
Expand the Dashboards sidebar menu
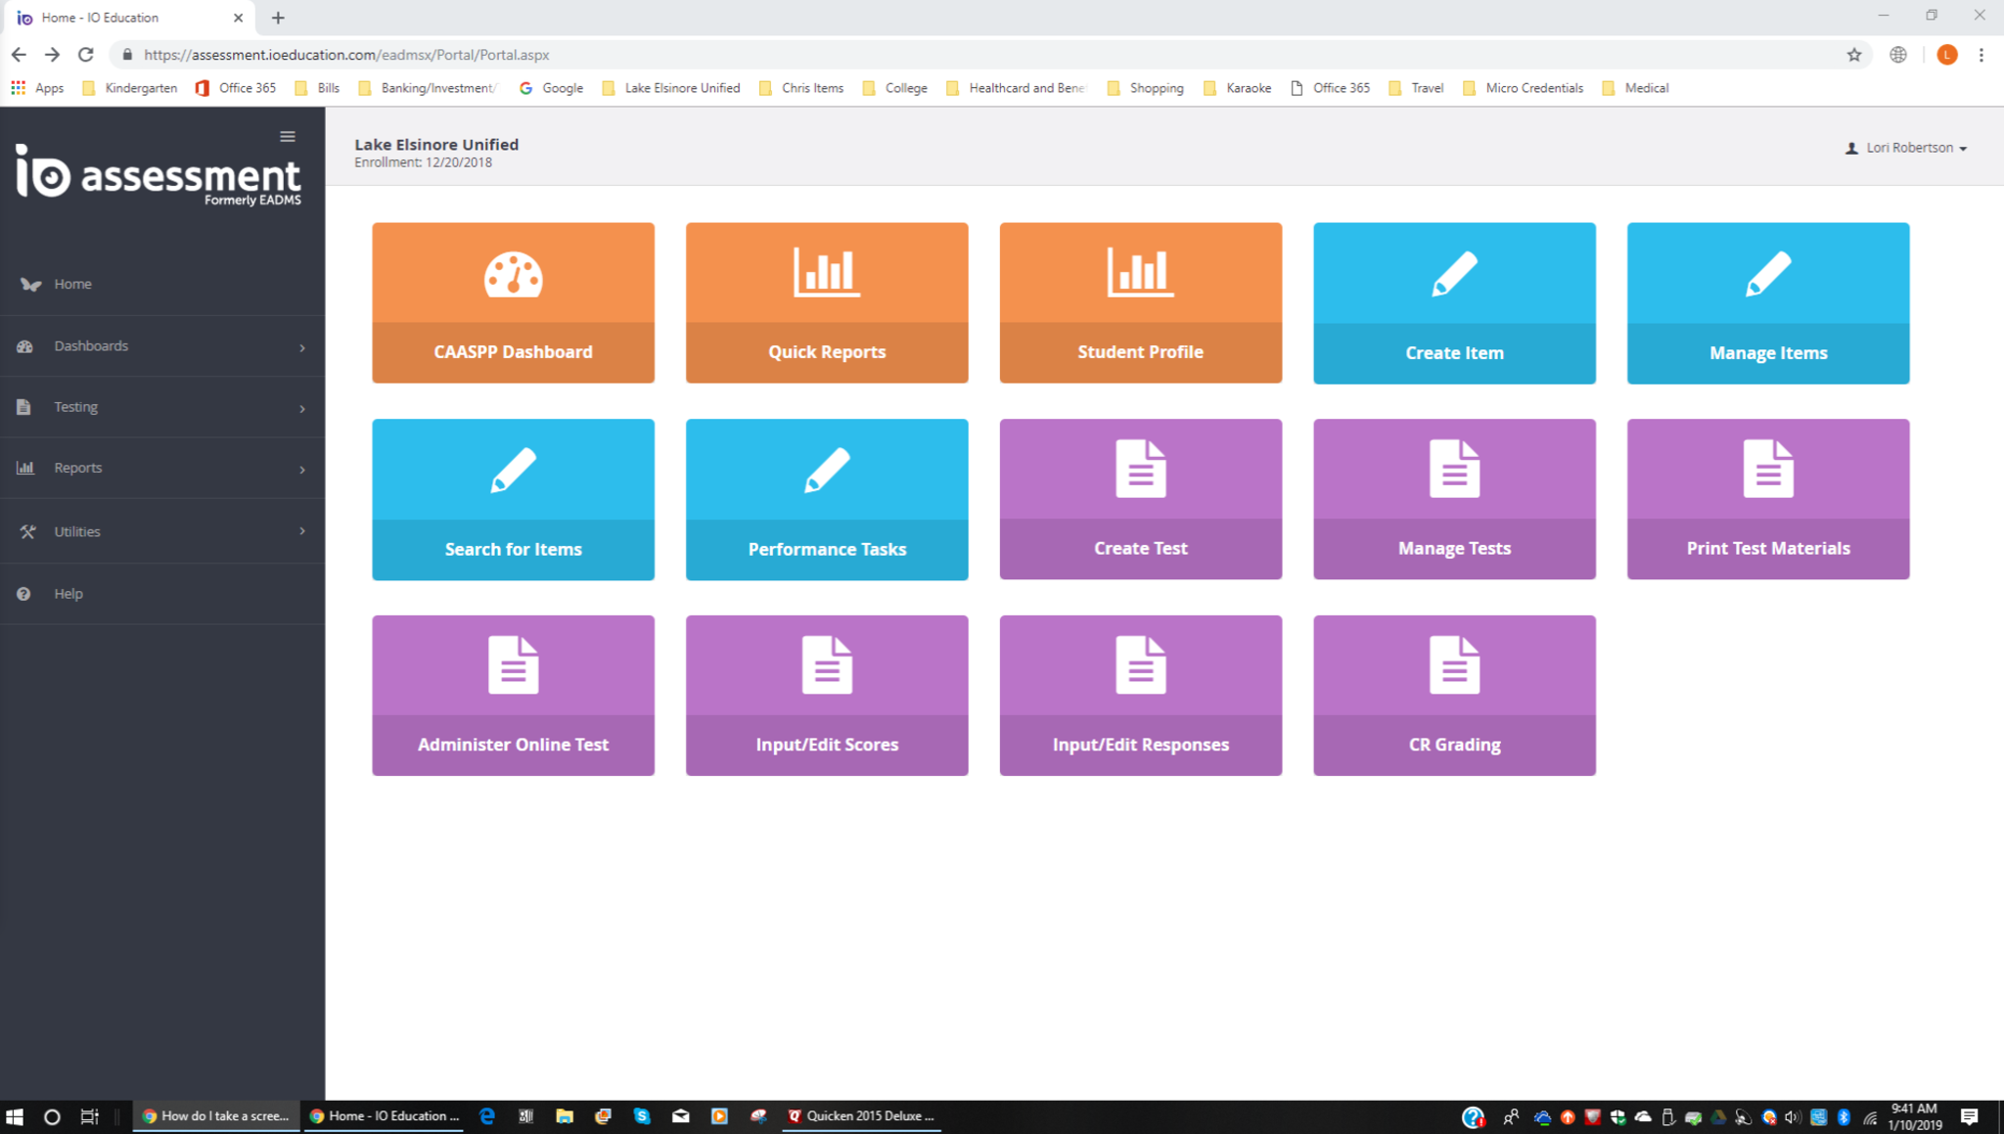tap(161, 346)
